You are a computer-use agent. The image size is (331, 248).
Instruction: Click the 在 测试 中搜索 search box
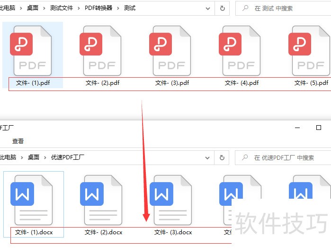(283, 9)
